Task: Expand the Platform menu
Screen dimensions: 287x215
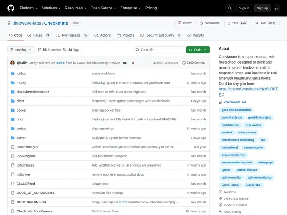Action: click(28, 8)
